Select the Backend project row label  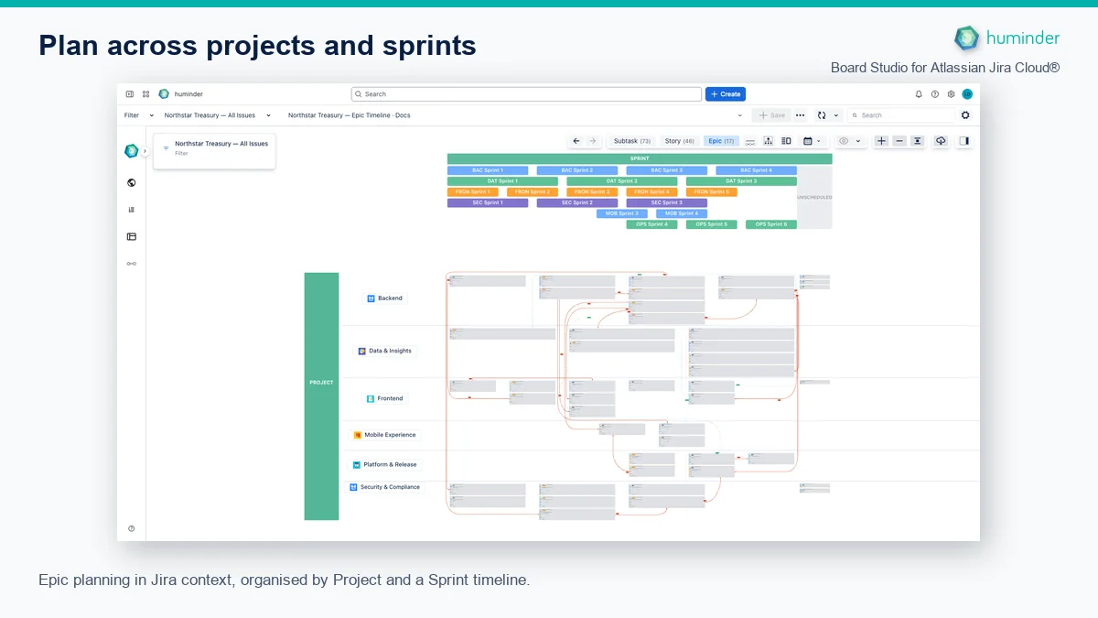(385, 298)
